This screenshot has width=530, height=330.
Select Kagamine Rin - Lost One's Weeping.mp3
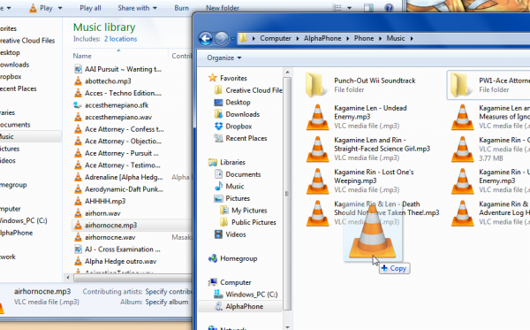[360, 180]
